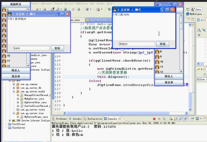This screenshot has height=142, width=207.
Task: Open the MyEclipse menu
Action: pos(82,3)
